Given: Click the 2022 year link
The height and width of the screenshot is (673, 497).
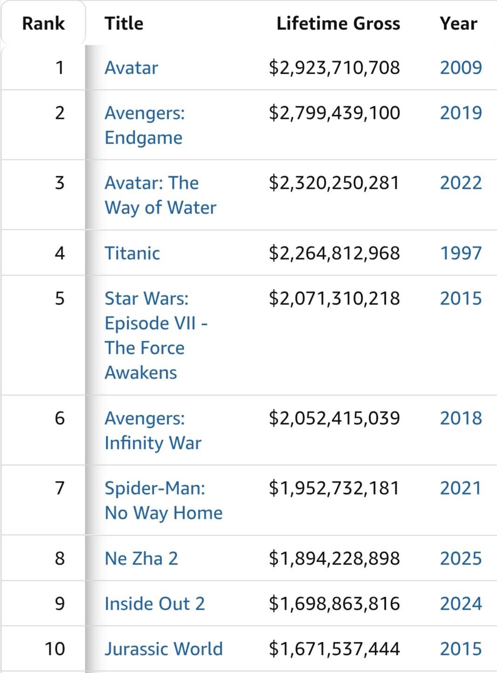Looking at the screenshot, I should click(460, 183).
